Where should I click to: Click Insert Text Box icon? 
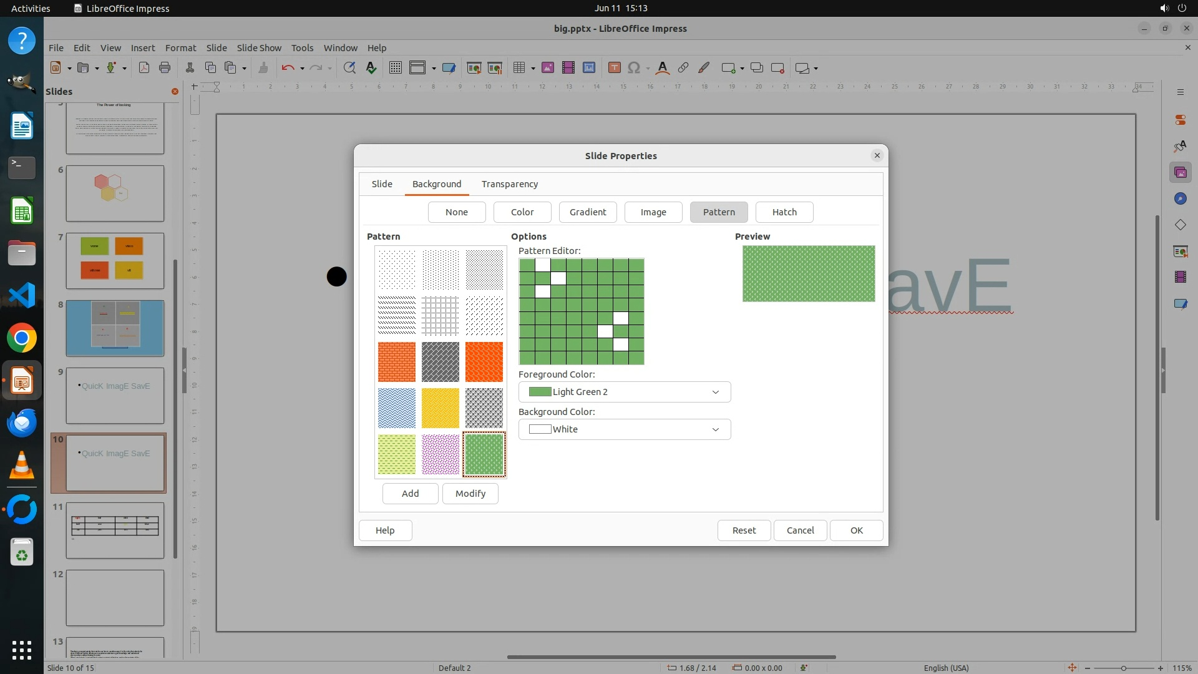(614, 68)
